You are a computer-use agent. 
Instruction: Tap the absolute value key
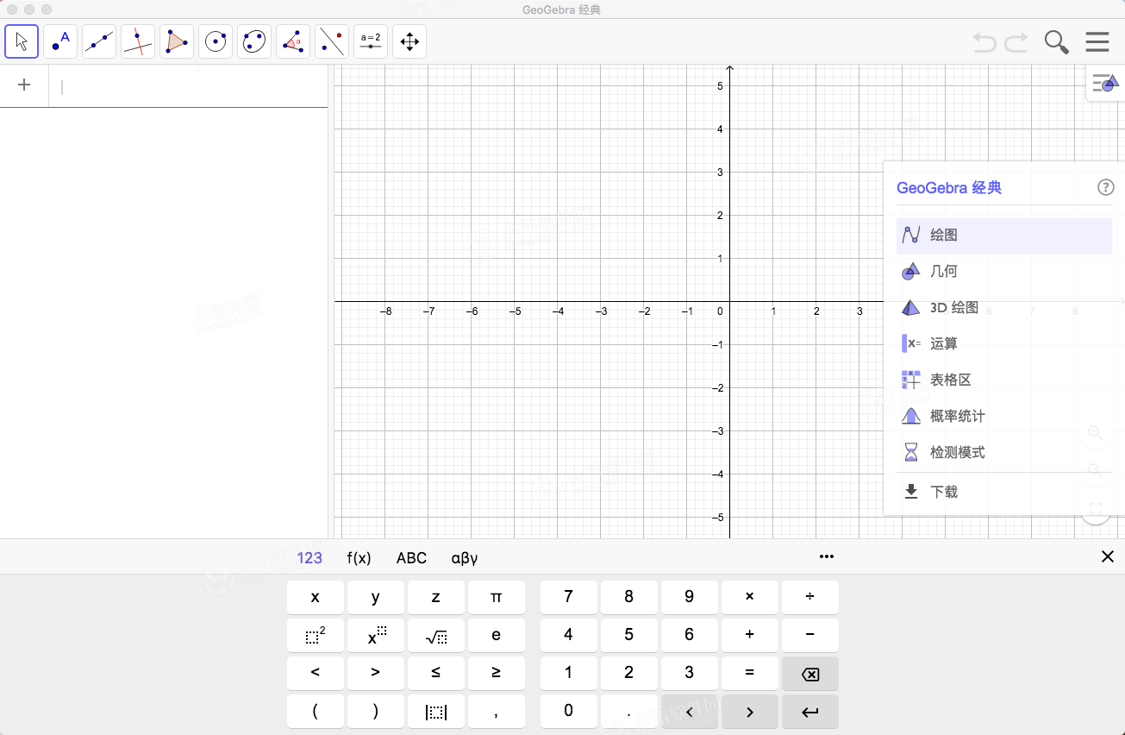pyautogui.click(x=436, y=712)
